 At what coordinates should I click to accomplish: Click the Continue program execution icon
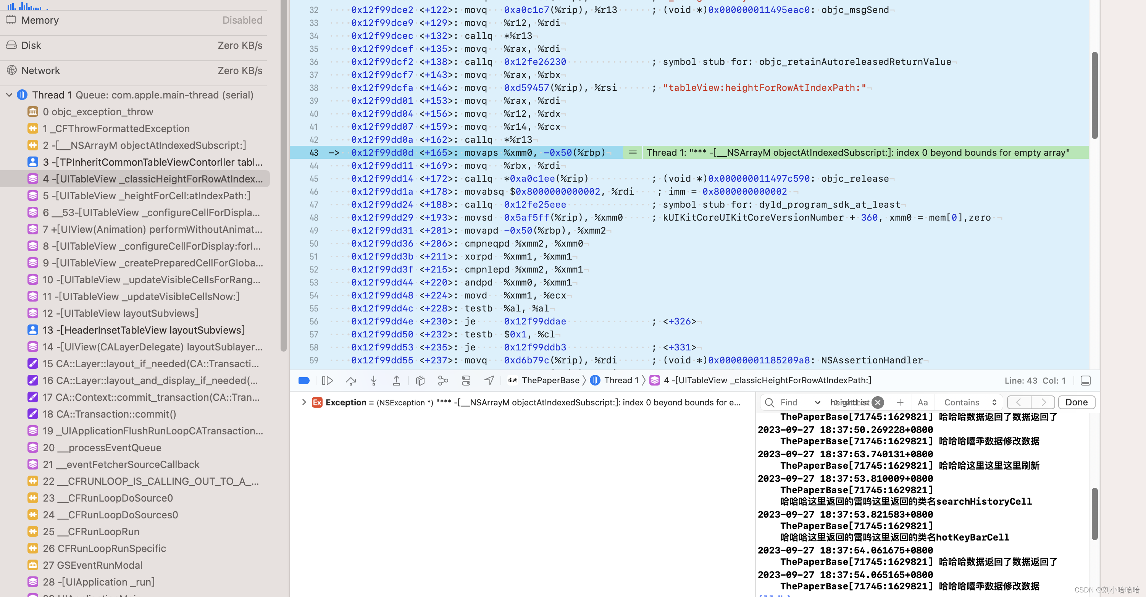tap(328, 380)
